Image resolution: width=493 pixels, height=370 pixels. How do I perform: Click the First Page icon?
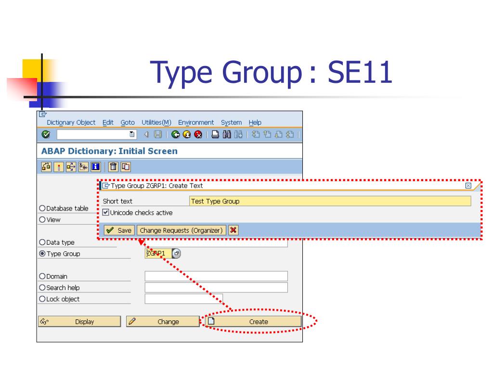[x=256, y=135]
